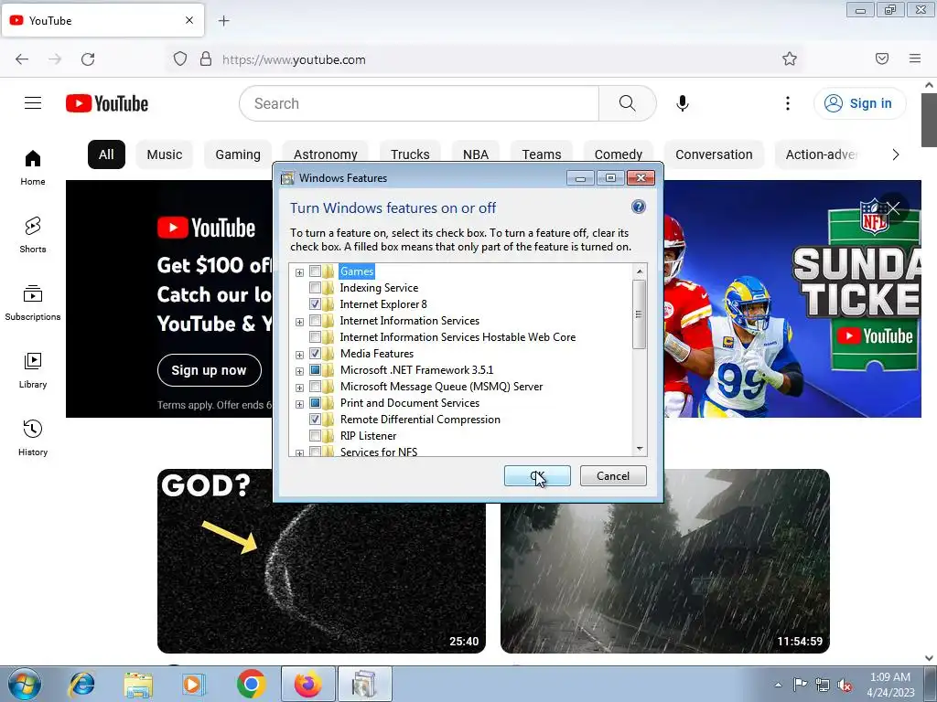Switch to the YouTube browser tab
The image size is (937, 702).
(x=102, y=21)
